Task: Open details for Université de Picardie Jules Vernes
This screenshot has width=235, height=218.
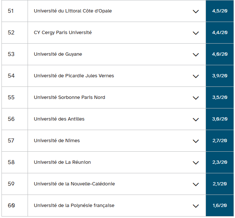Action: tap(196, 76)
